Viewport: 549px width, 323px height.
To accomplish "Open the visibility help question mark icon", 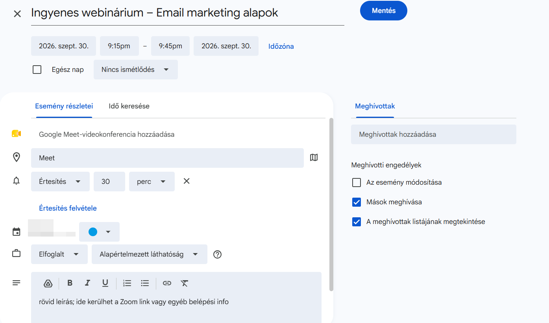I will point(217,254).
